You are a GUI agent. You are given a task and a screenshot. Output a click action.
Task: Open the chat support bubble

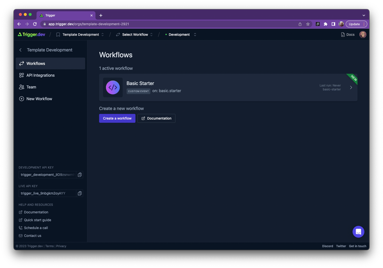[x=358, y=232]
